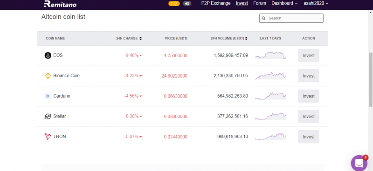Click the TRON coin icon
This screenshot has height=171, width=373.
(48, 137)
